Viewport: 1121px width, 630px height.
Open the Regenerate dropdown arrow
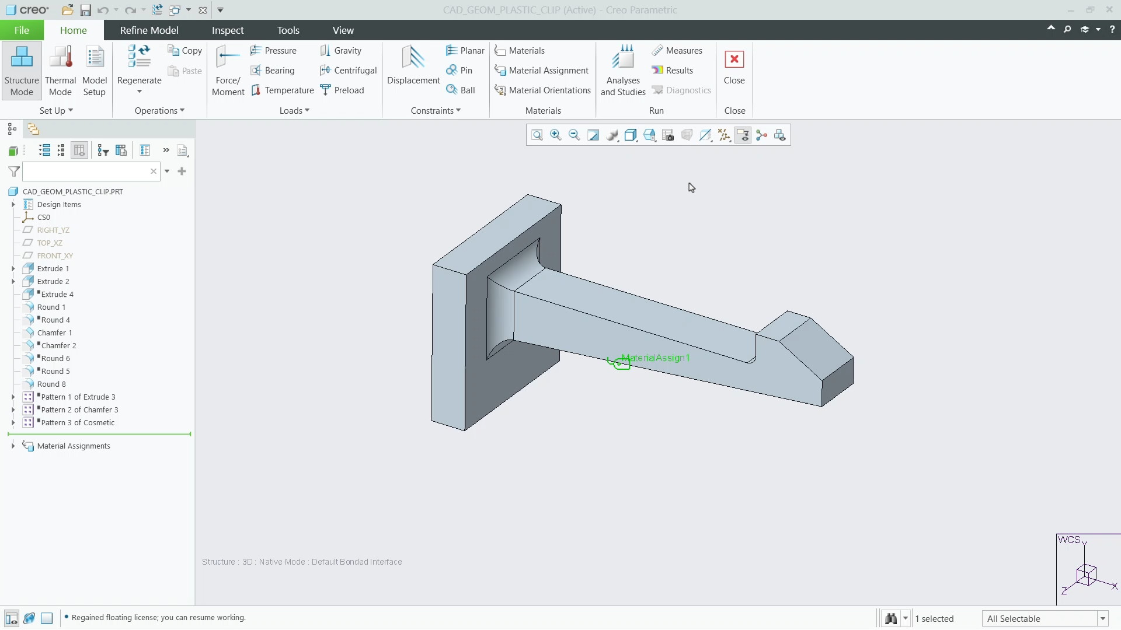(140, 92)
